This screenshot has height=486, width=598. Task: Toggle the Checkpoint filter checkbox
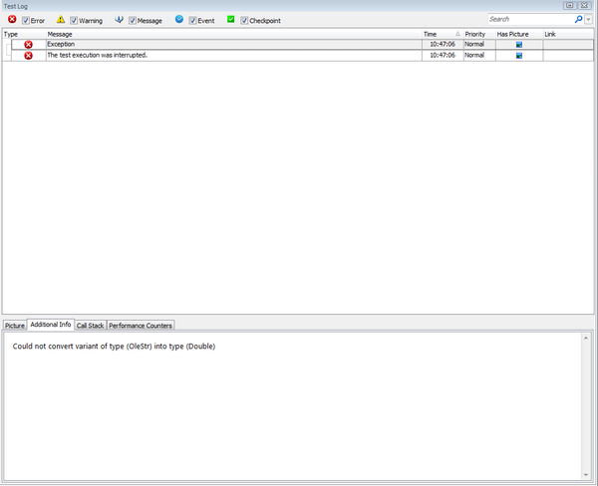click(244, 21)
